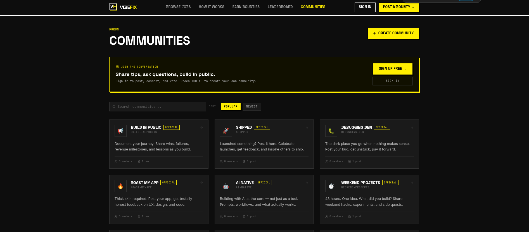
Task: Click Create Community button
Action: point(393,33)
